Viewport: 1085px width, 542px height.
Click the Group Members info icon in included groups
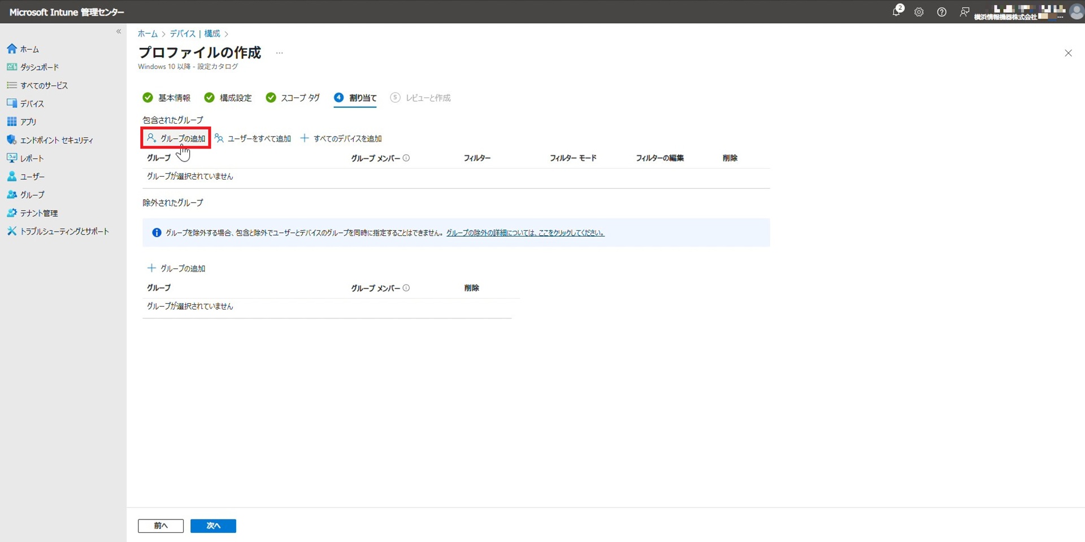pos(406,158)
